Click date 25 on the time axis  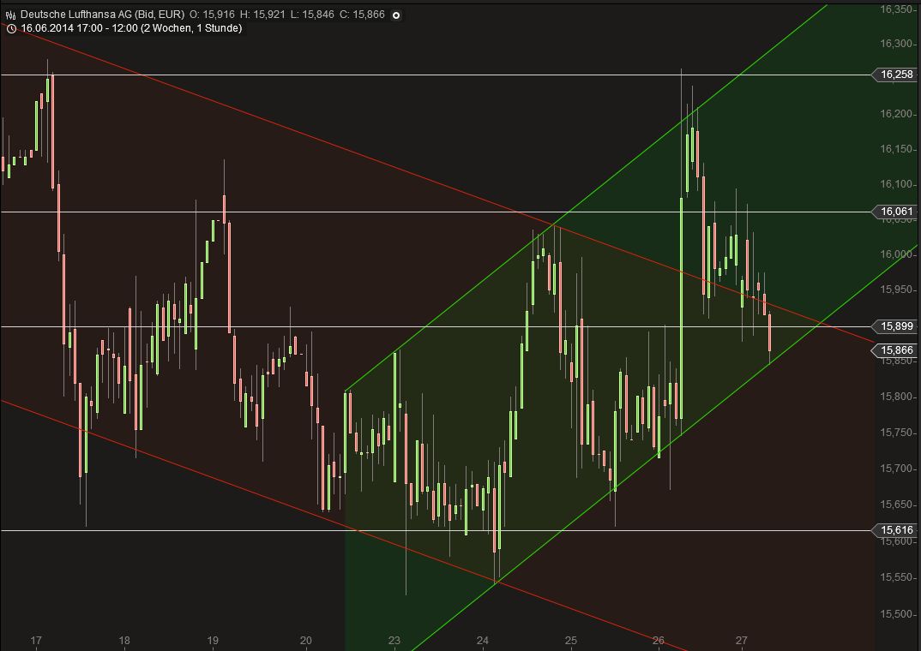click(571, 641)
